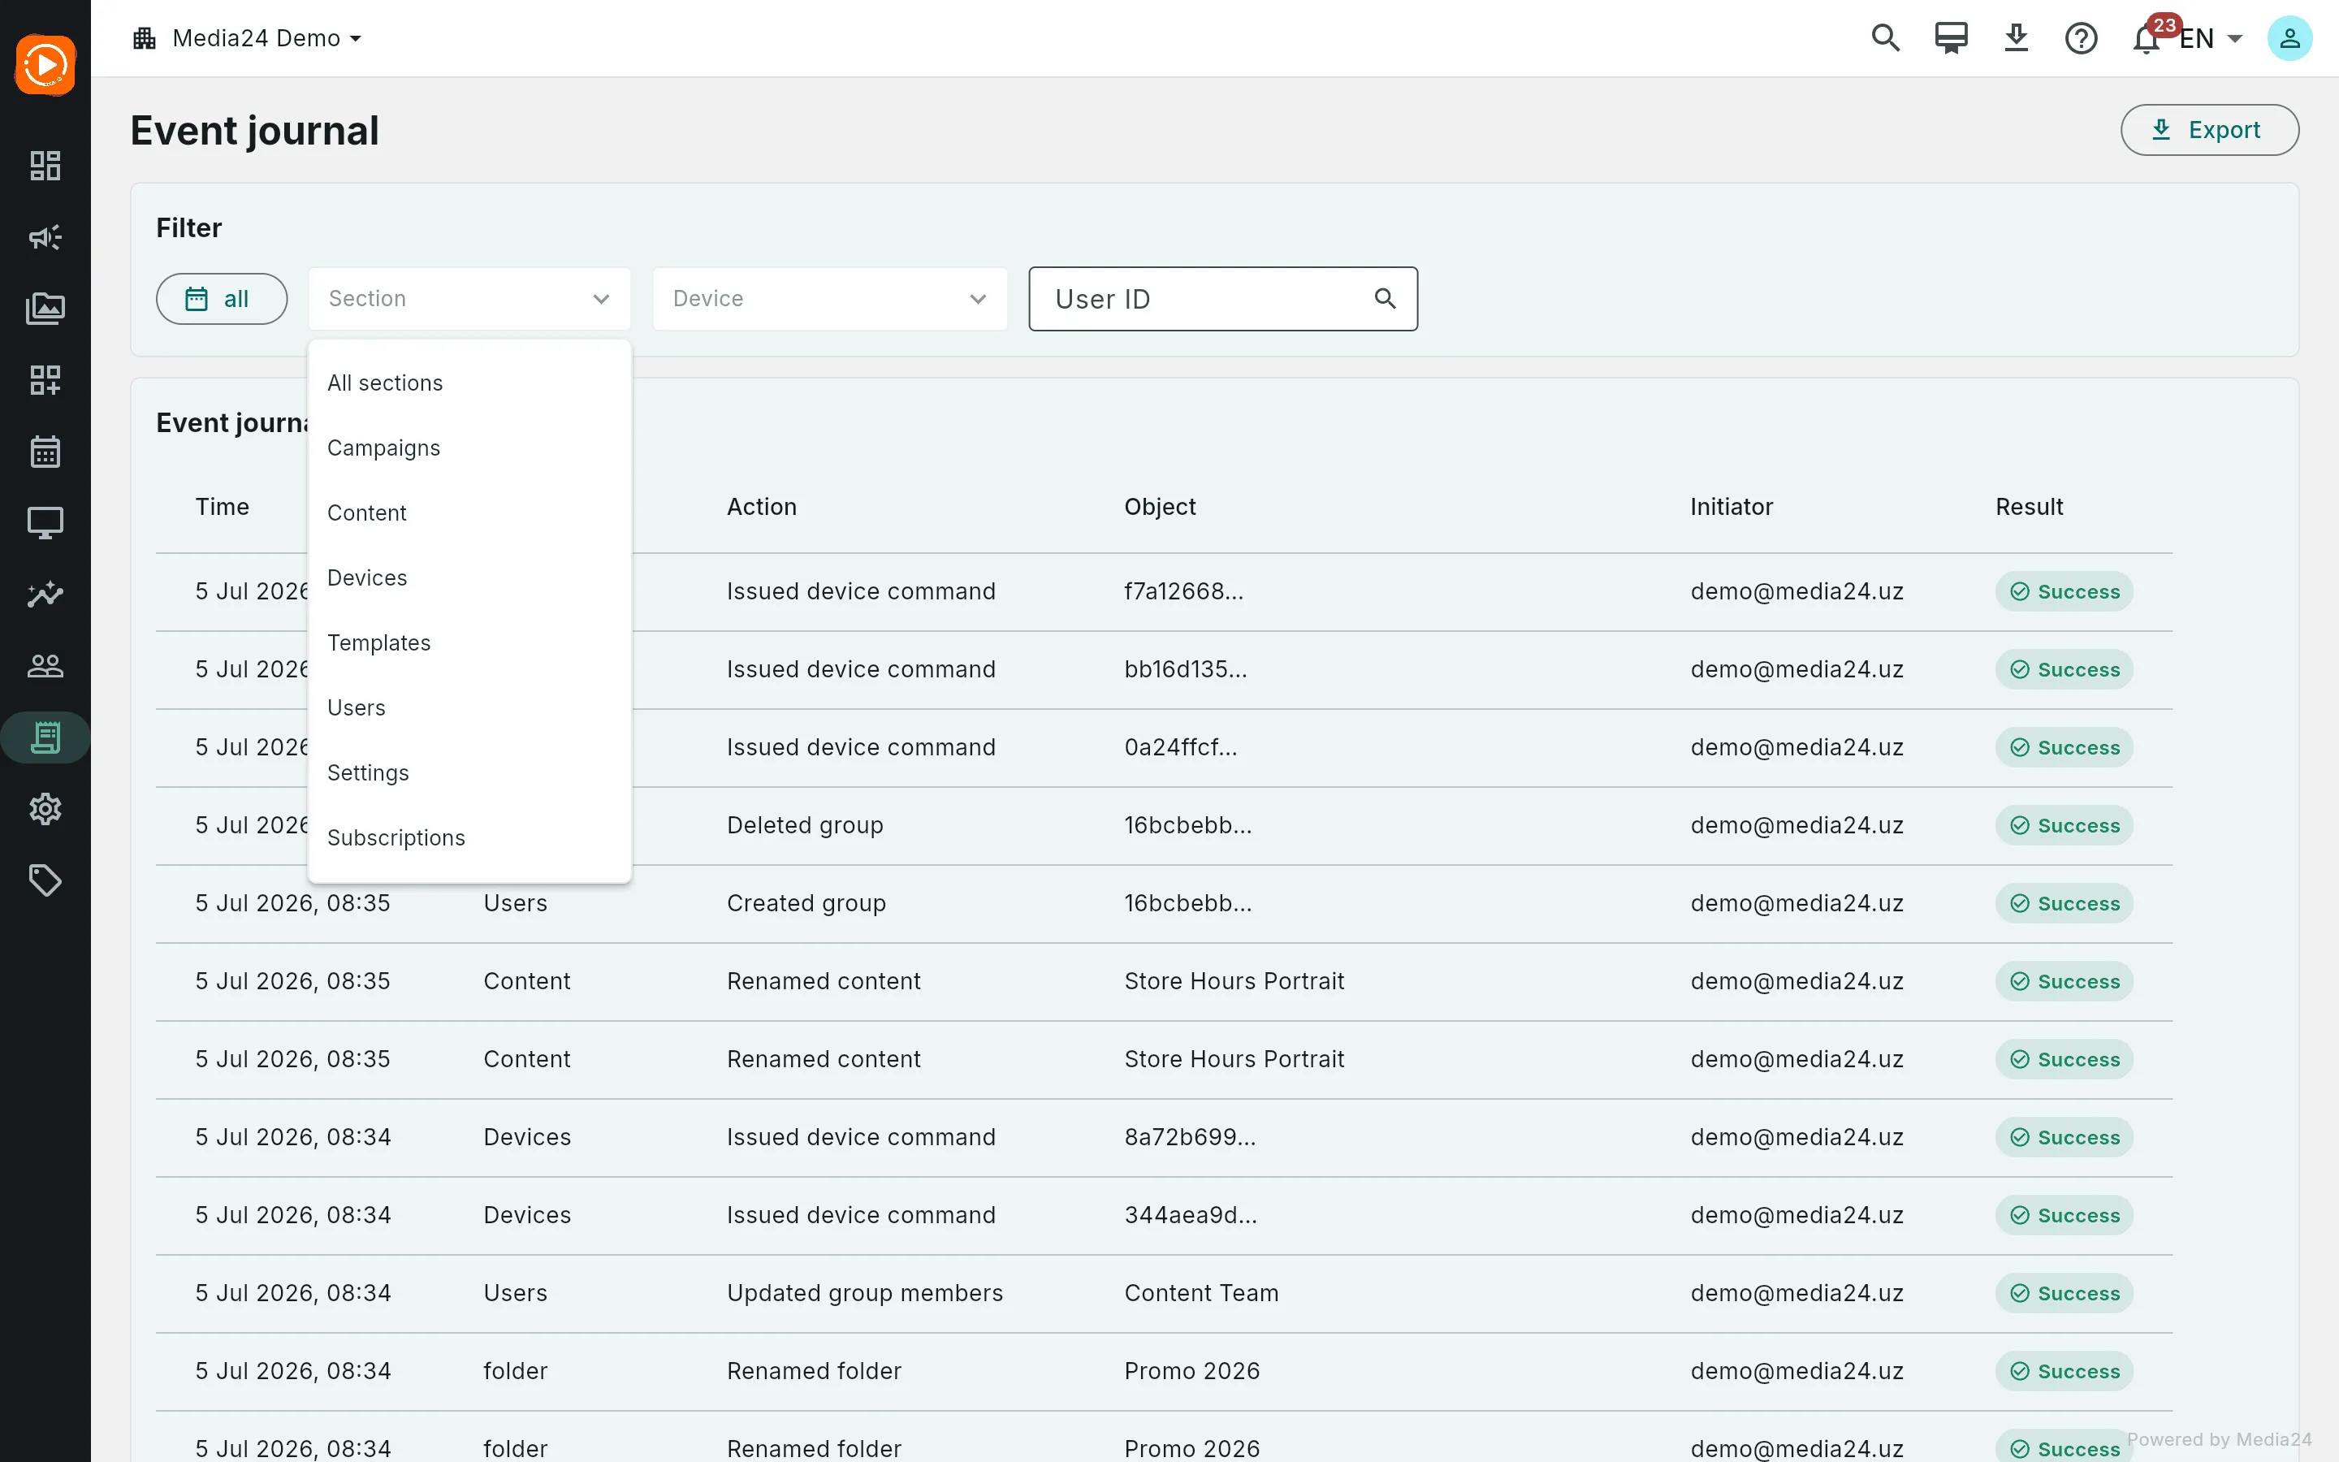Image resolution: width=2339 pixels, height=1462 pixels.
Task: Select Content in the Section list
Action: [x=469, y=513]
